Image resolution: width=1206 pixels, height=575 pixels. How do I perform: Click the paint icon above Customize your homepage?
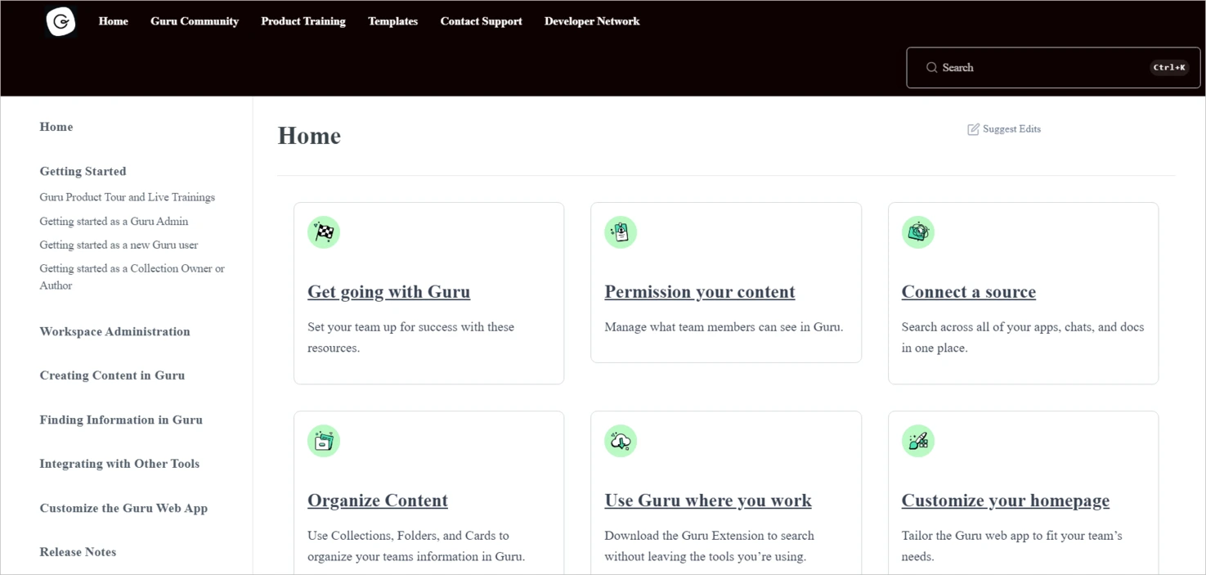[918, 441]
